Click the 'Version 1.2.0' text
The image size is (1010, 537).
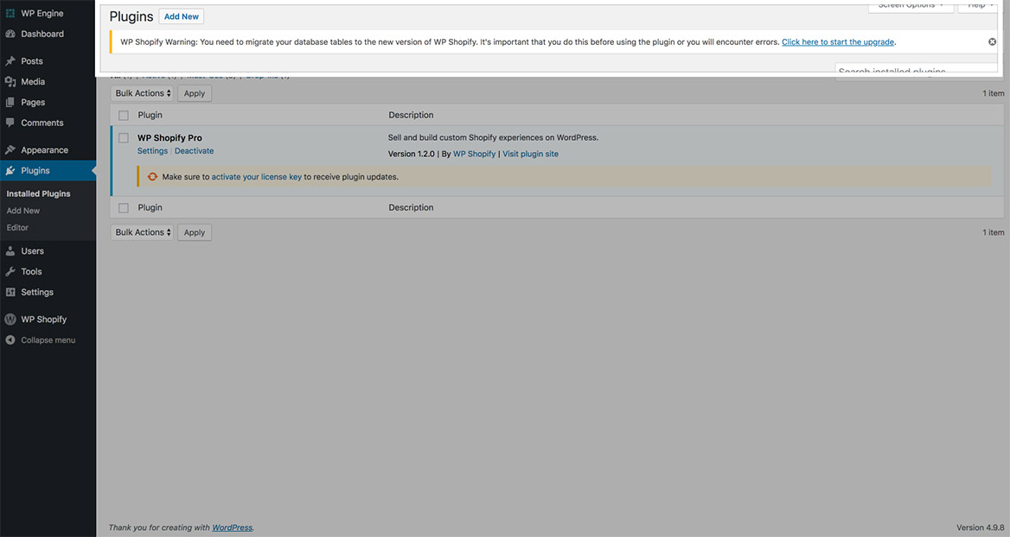tap(411, 154)
